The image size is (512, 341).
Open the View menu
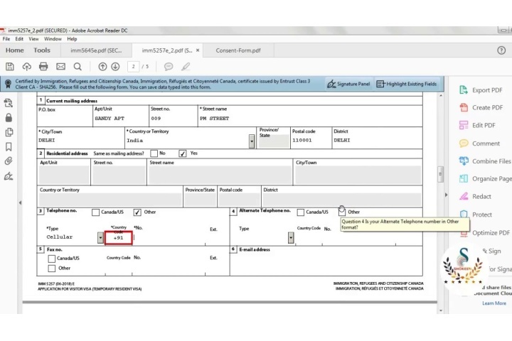(33, 39)
